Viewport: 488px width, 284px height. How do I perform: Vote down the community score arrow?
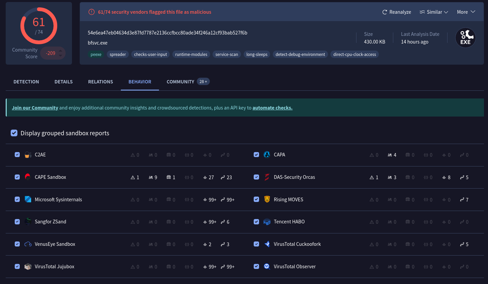pyautogui.click(x=60, y=56)
